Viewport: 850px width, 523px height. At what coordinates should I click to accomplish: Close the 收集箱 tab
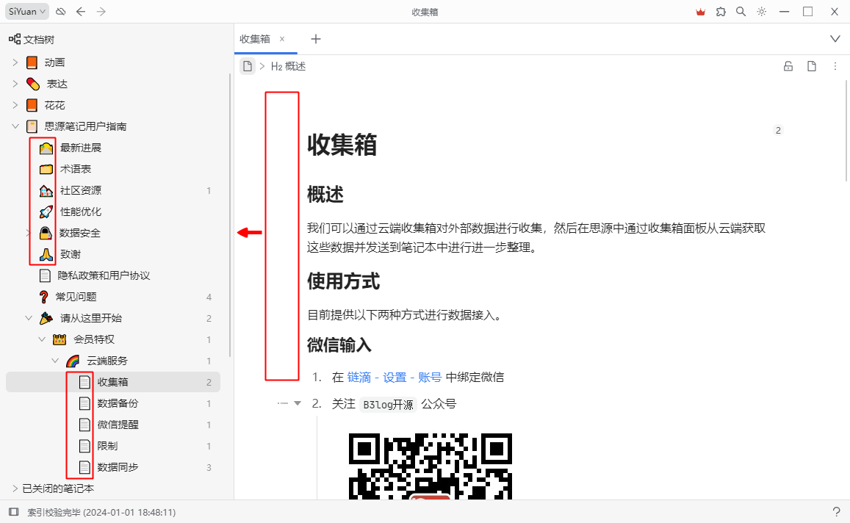click(x=282, y=39)
